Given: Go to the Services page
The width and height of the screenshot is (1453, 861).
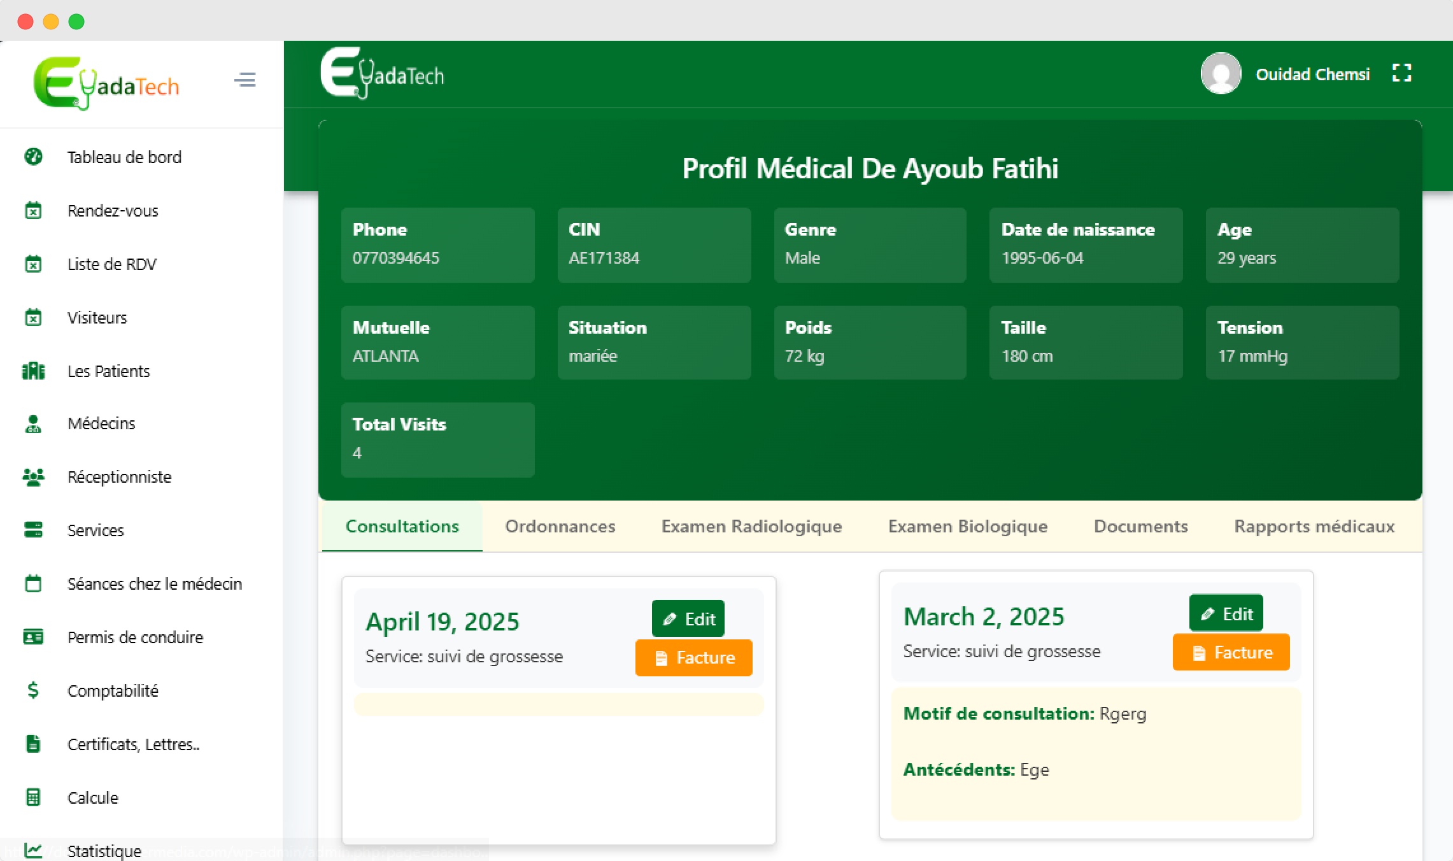Looking at the screenshot, I should 96,530.
